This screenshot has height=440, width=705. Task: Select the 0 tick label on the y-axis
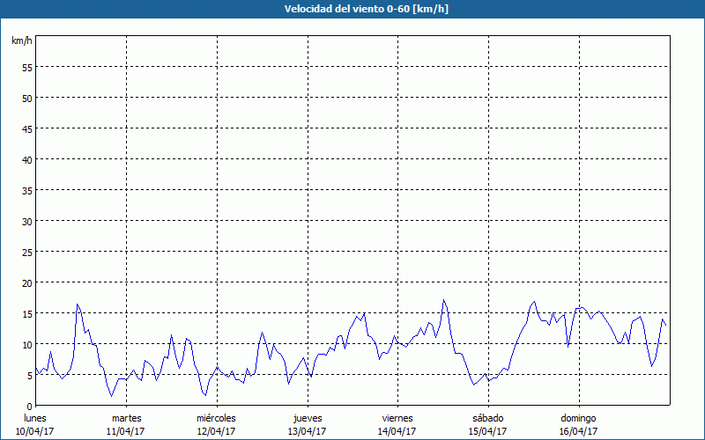(29, 406)
